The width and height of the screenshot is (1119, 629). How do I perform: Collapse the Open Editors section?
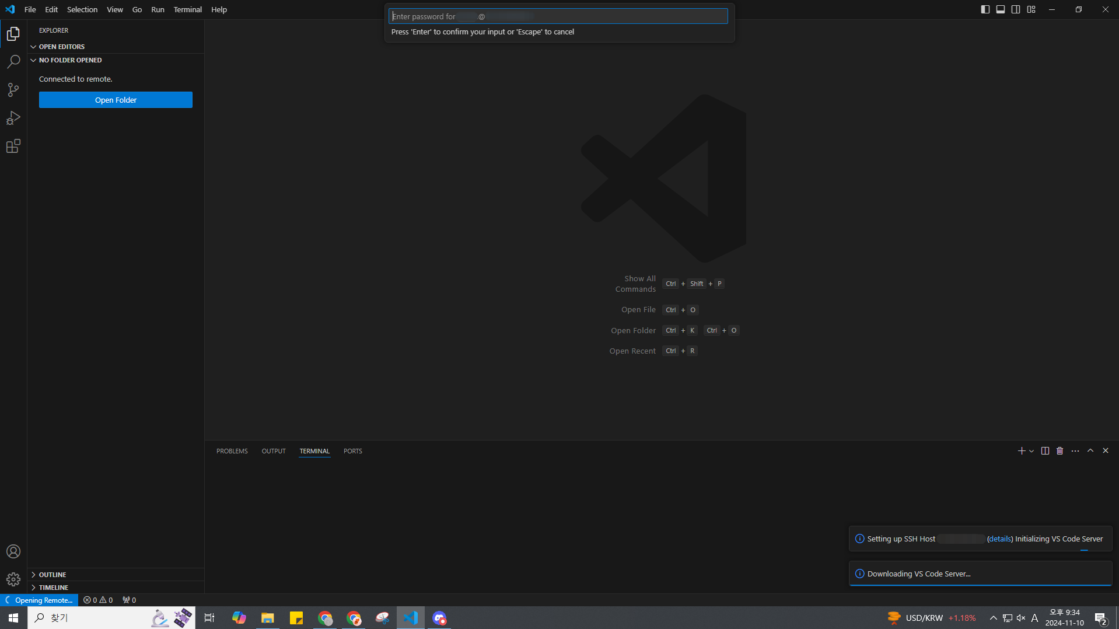pos(116,47)
